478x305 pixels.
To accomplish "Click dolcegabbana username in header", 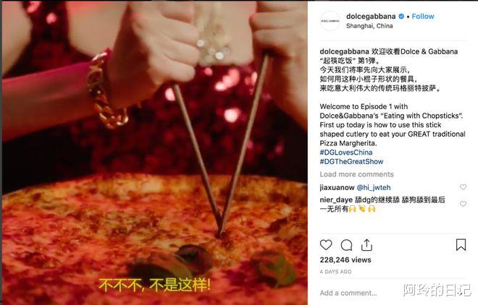I will click(x=371, y=17).
